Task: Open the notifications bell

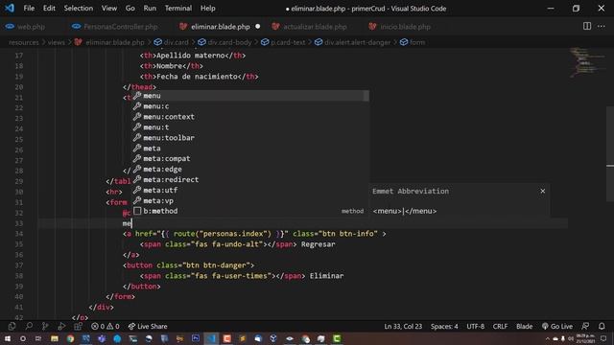Action: click(602, 326)
